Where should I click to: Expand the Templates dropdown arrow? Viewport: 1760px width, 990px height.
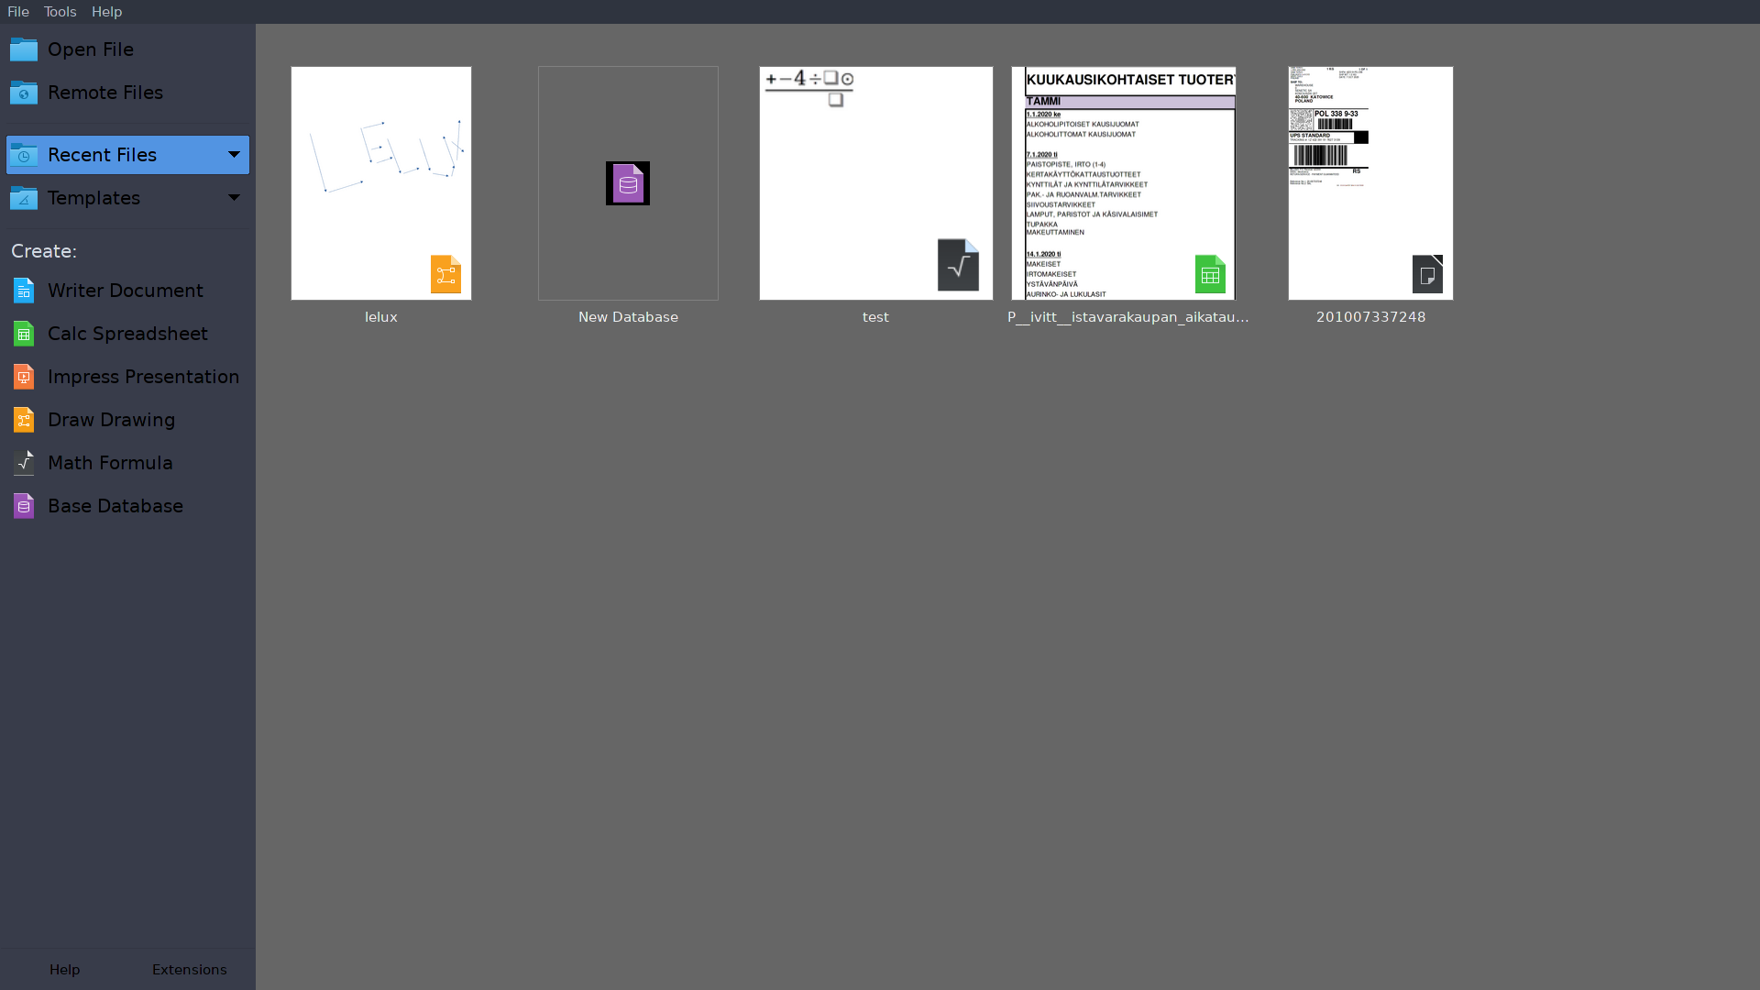tap(234, 198)
